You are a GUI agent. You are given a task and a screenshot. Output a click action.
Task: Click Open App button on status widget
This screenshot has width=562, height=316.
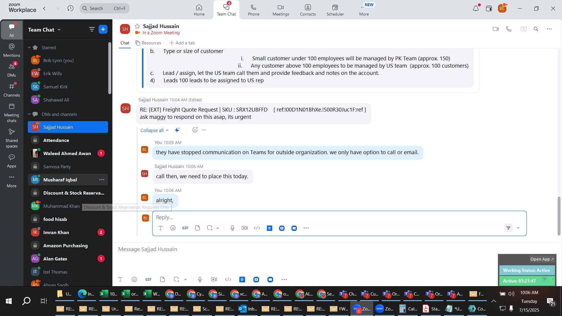click(542, 259)
